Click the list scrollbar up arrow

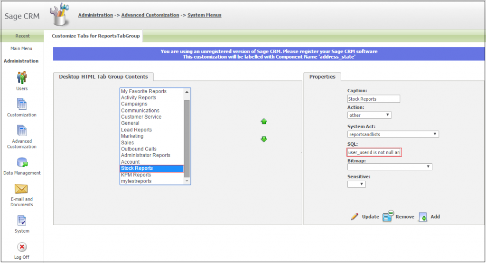(187, 92)
